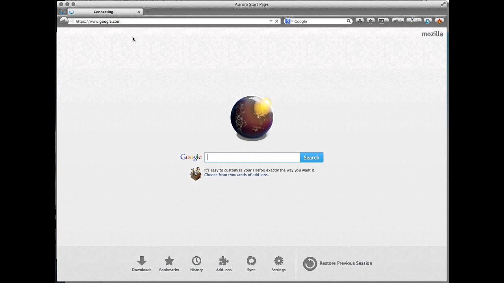This screenshot has height=283, width=504.
Task: Click the blue robot add-on toolbar icon
Action: (x=428, y=21)
